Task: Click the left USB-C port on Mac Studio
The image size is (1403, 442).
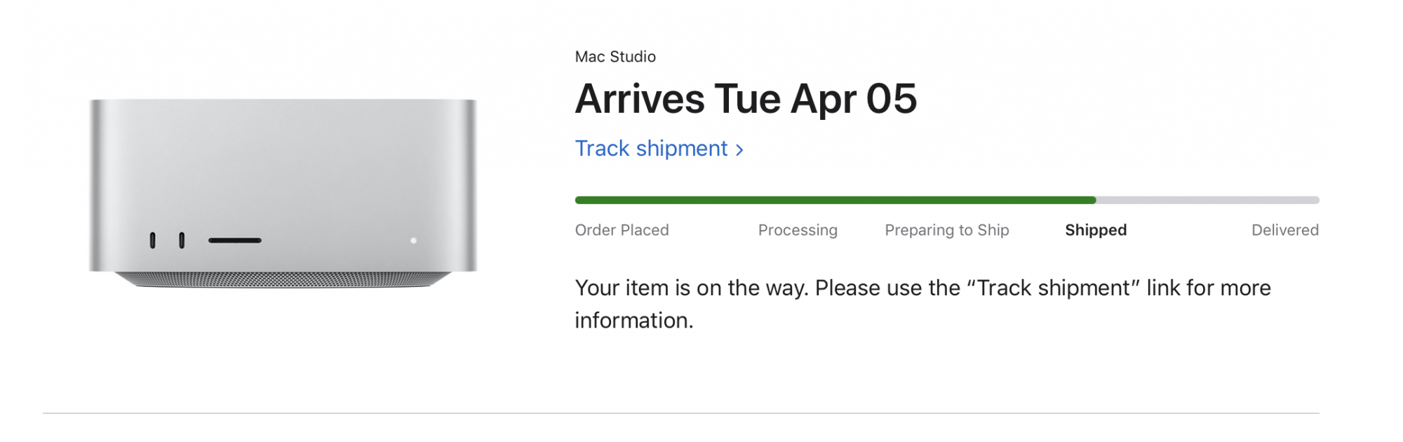Action: 152,240
